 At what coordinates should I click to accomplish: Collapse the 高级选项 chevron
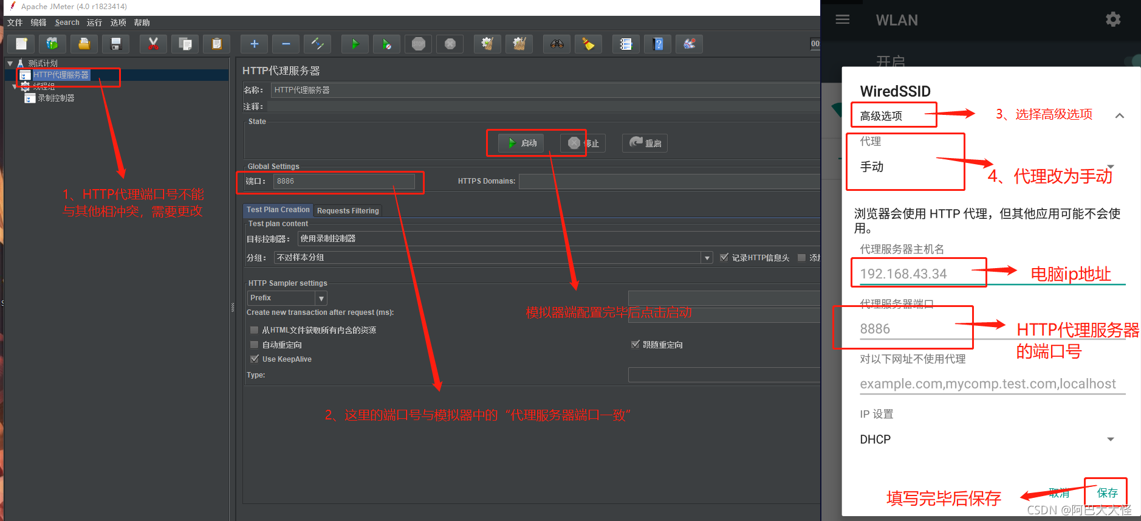(x=1120, y=116)
